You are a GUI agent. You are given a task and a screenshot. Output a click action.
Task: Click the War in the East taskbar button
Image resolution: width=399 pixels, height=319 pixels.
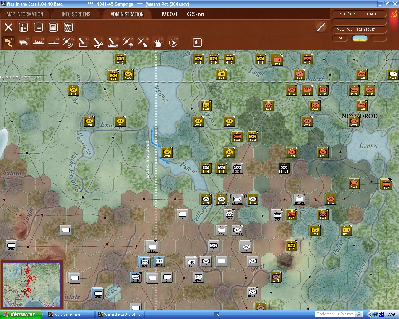pos(120,314)
